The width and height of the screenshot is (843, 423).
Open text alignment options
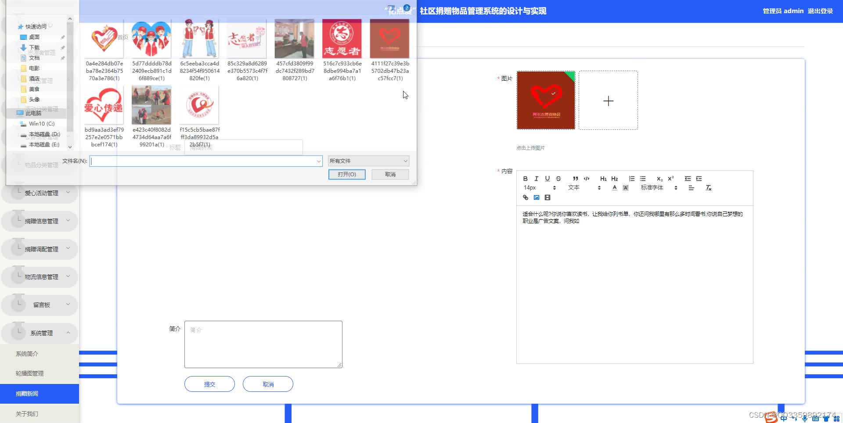click(x=691, y=188)
